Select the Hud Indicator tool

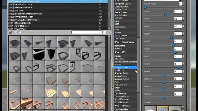[121, 15]
